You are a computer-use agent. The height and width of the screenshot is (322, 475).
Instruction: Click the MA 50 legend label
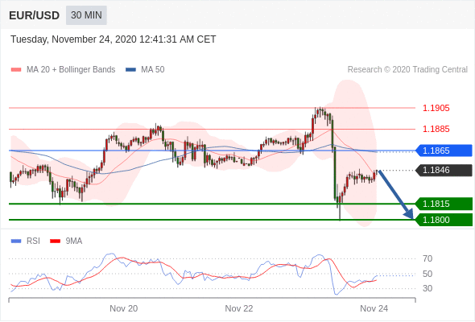point(153,70)
